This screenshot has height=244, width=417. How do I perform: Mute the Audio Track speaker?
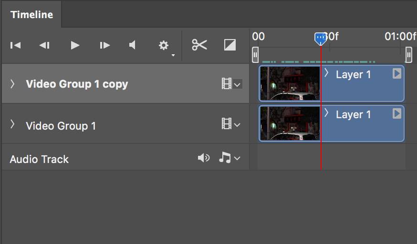[204, 158]
